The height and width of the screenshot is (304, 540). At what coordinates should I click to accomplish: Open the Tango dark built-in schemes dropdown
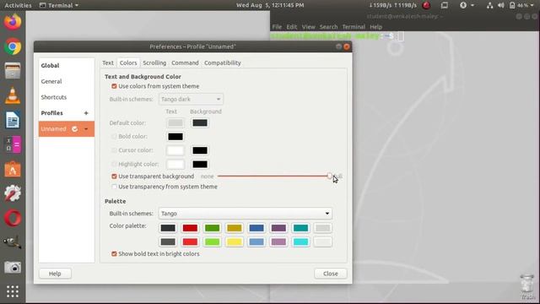tap(191, 100)
